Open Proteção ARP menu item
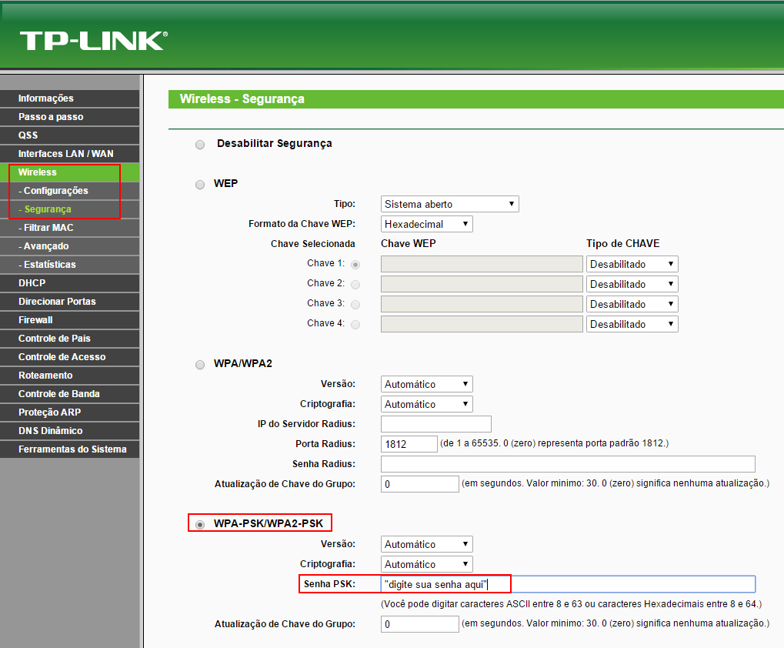784x648 pixels. [69, 413]
